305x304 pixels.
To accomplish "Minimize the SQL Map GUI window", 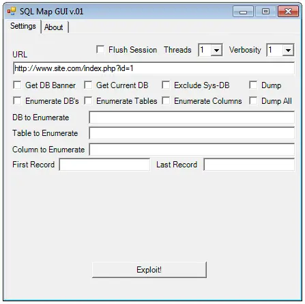I will coord(243,12).
